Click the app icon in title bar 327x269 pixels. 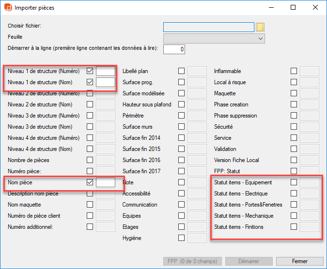pos(8,8)
